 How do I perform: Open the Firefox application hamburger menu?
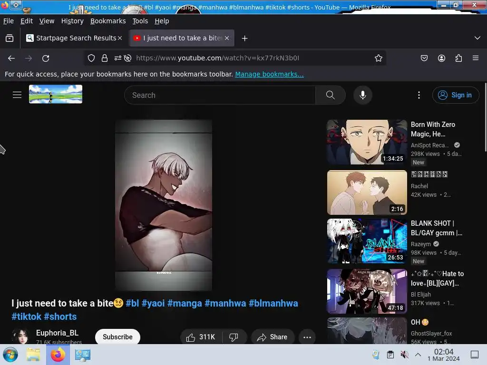point(476,58)
